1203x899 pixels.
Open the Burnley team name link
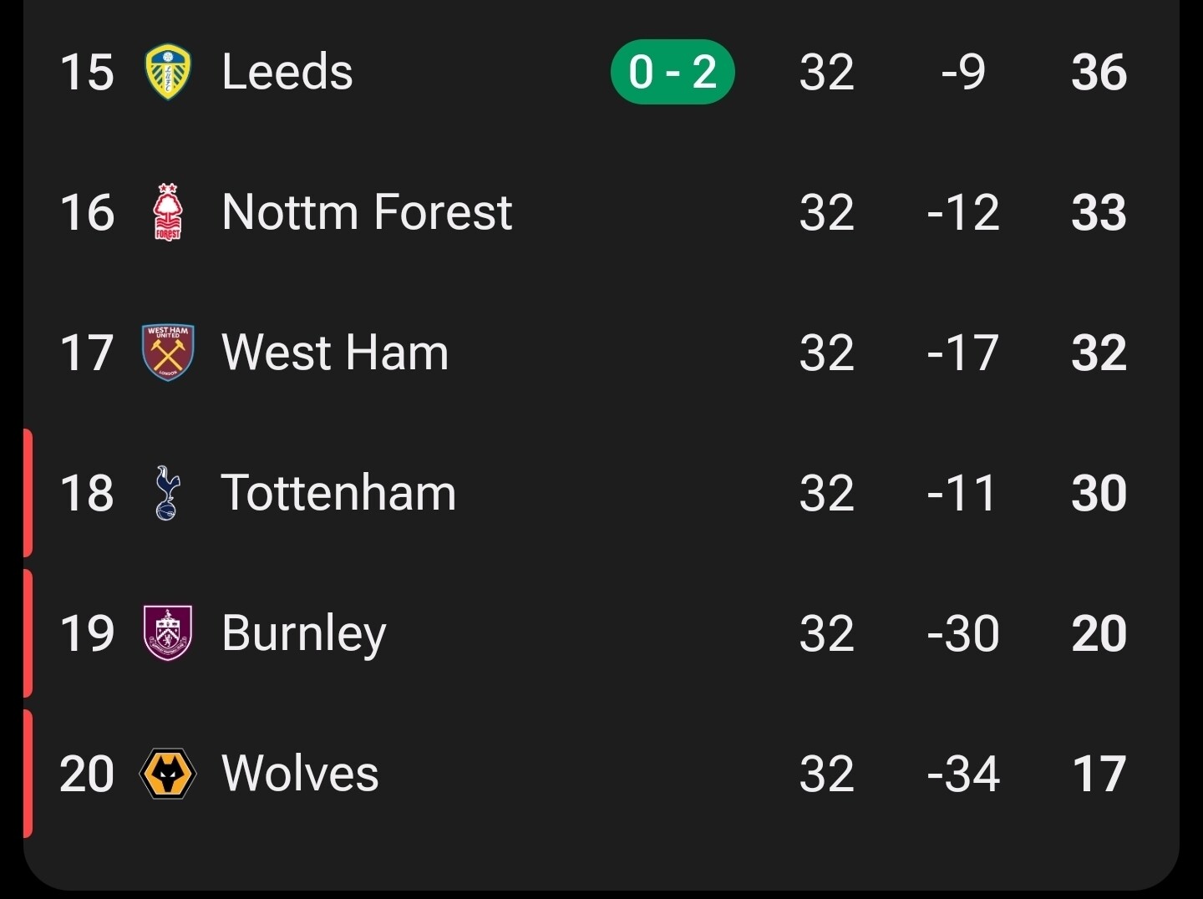coord(303,633)
